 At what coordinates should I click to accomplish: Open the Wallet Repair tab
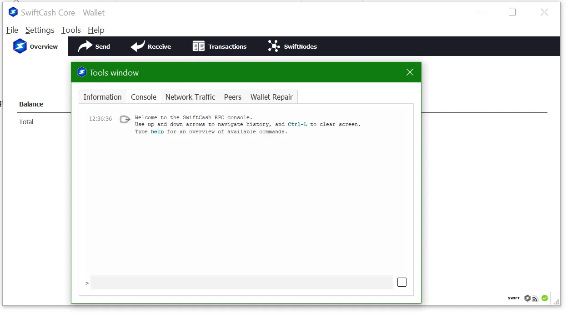click(x=271, y=97)
